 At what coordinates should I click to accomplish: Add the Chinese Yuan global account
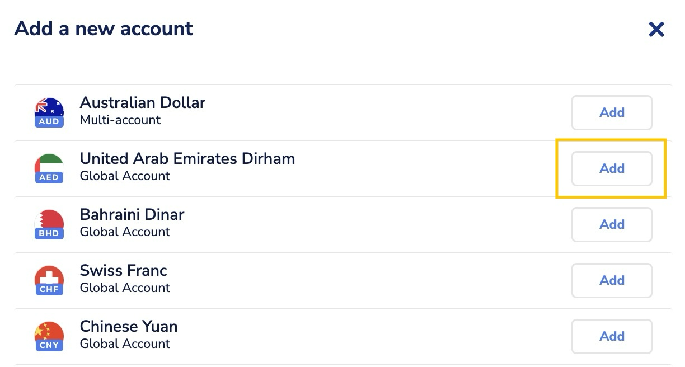612,336
